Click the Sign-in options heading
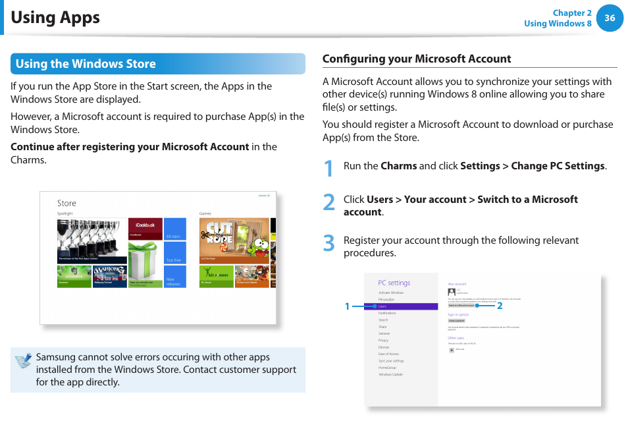 click(x=458, y=314)
